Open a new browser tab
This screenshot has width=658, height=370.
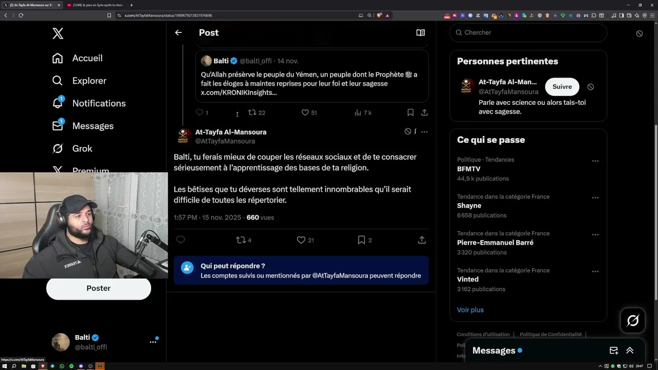click(132, 5)
